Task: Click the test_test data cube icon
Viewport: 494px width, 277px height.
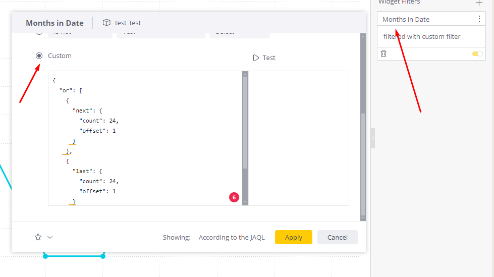Action: tap(106, 23)
